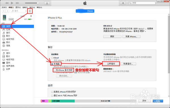Click the 更改密码... button
This screenshot has width=170, height=108.
pos(64,76)
